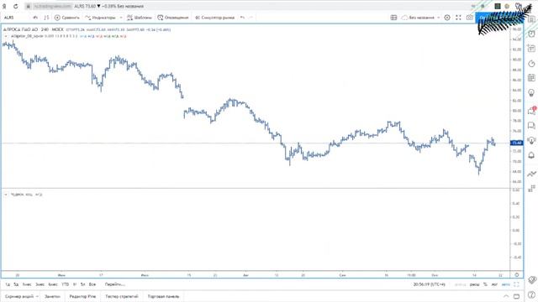This screenshot has width=538, height=302.
Task: Open private messages sidebar icon
Action: (x=531, y=125)
